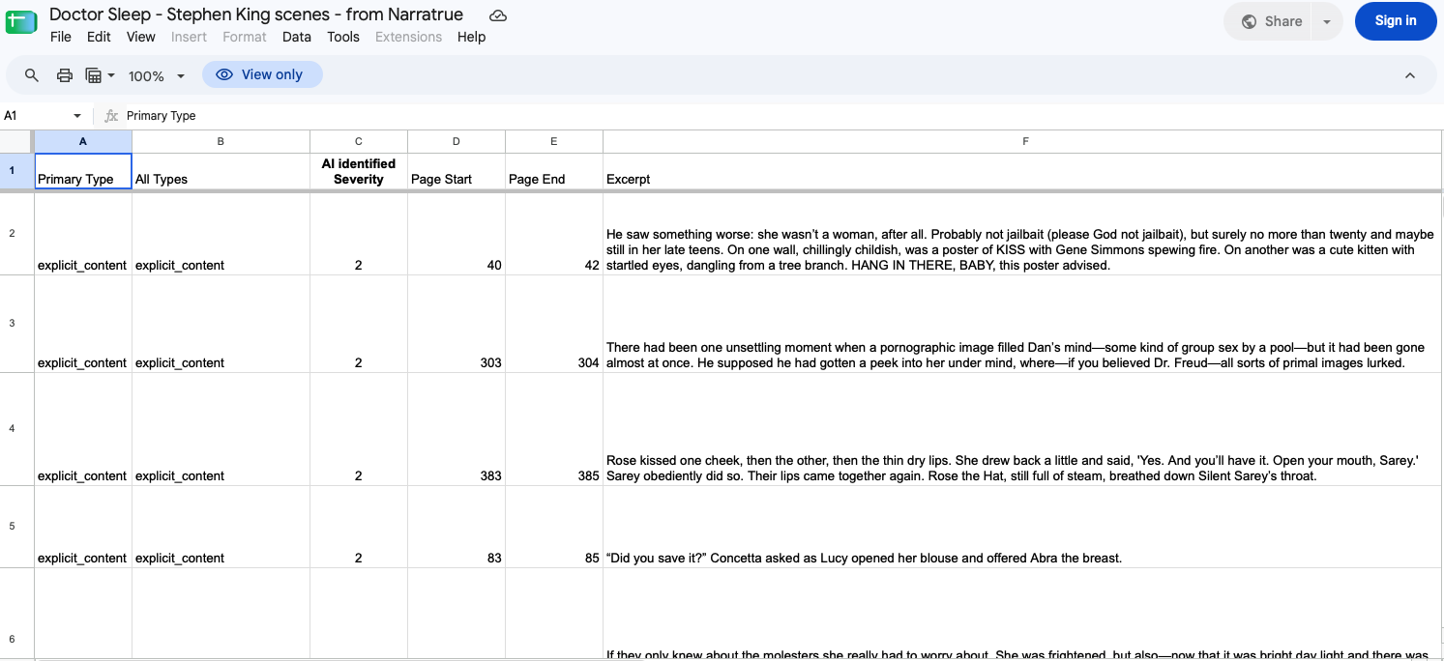Select row 5 header
The image size is (1444, 661).
[x=16, y=527]
